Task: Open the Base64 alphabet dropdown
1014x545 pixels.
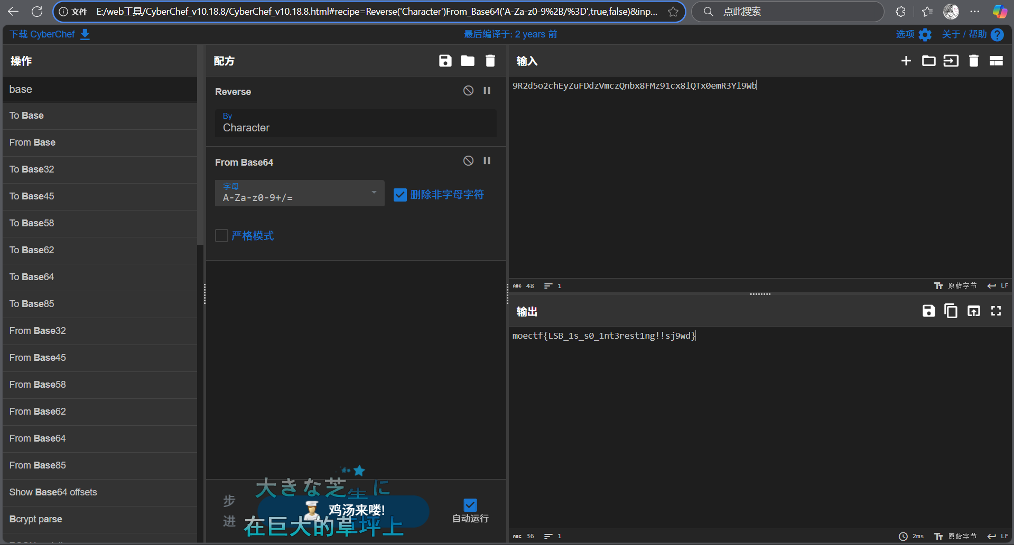Action: pyautogui.click(x=374, y=193)
